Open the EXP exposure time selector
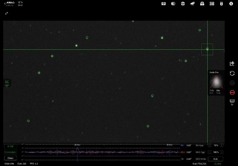Screen dimensions: 238x166 pyautogui.click(x=232, y=101)
